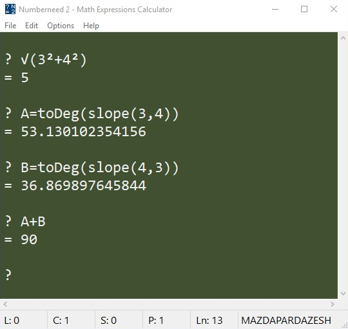Maximize the Numberneed window
This screenshot has width=348, height=329.
(x=304, y=9)
